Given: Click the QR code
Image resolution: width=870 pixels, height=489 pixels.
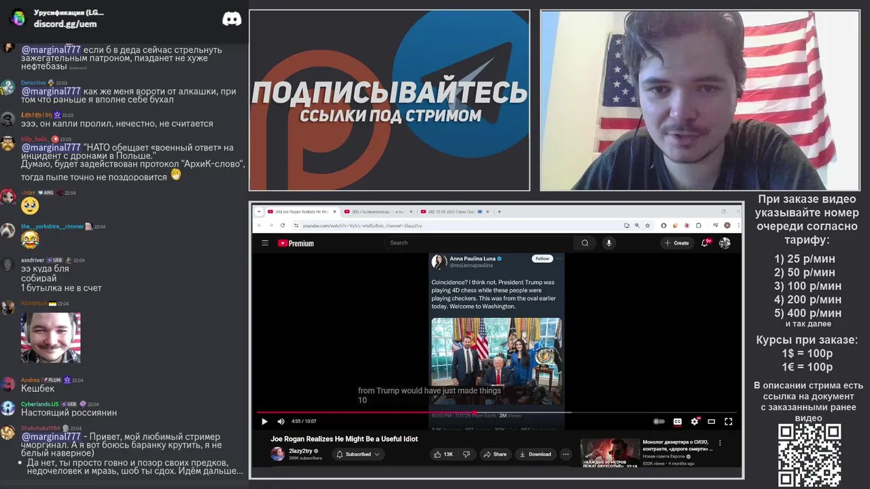Looking at the screenshot, I should coord(810,455).
